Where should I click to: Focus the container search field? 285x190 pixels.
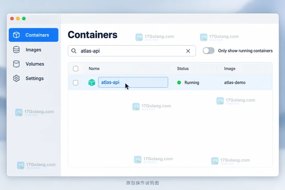pos(132,51)
